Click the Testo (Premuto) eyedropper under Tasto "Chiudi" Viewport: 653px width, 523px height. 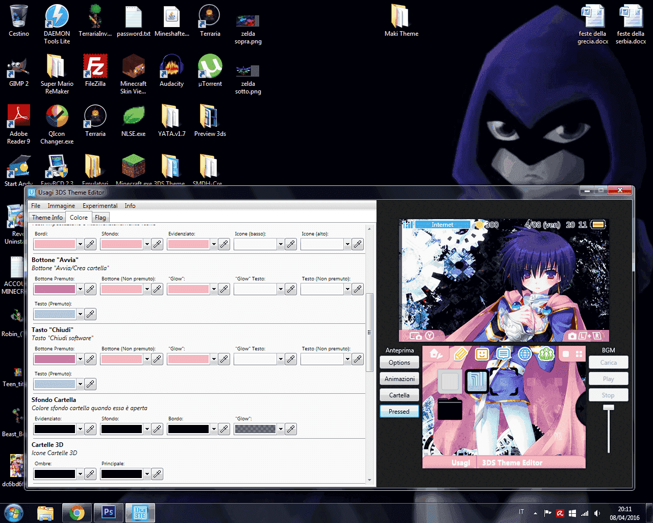90,384
